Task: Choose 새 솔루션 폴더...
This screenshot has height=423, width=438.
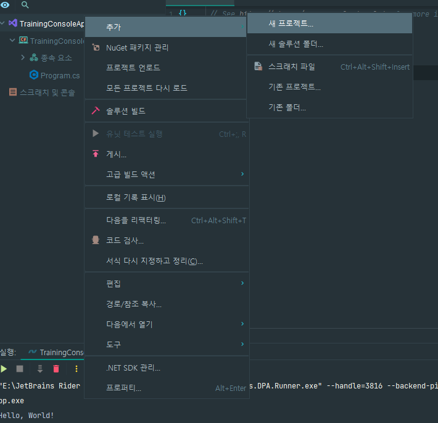Action: click(x=329, y=44)
